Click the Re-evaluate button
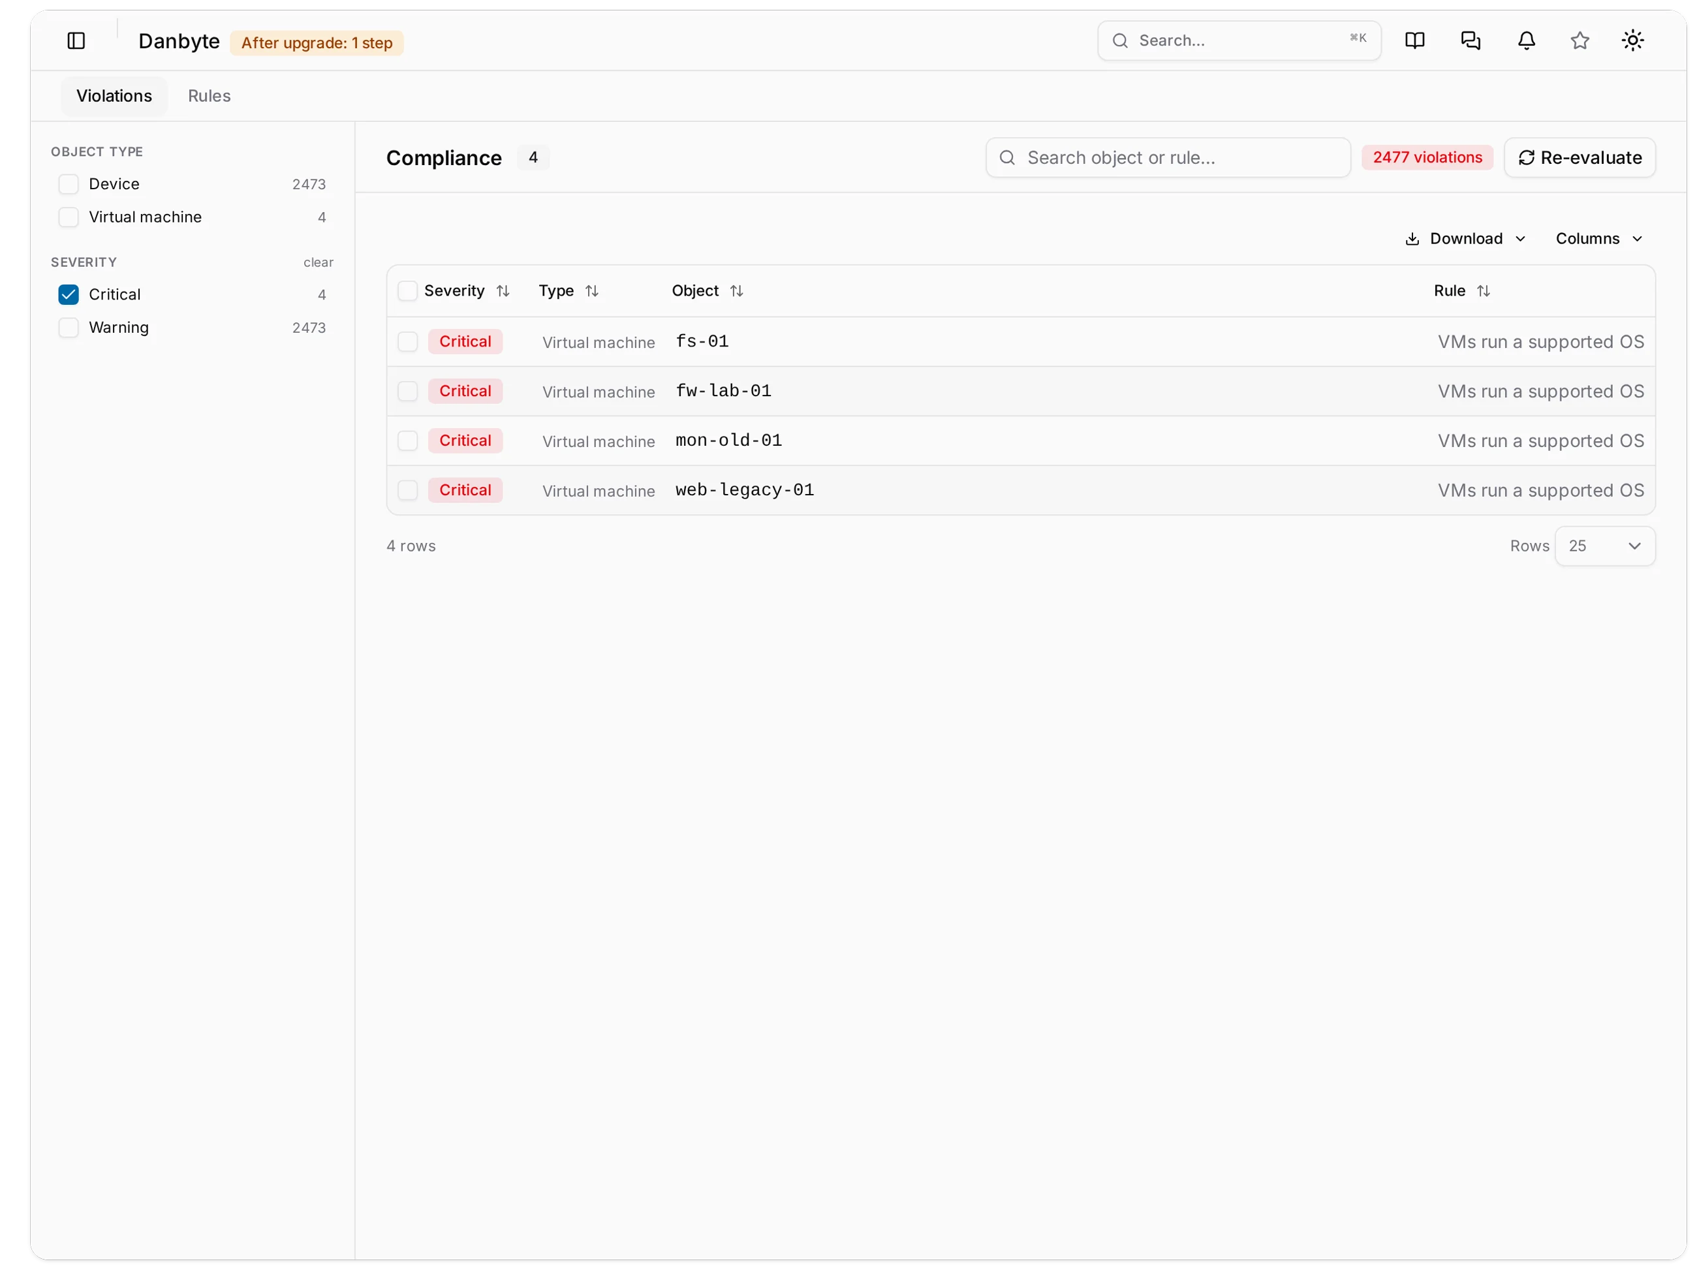Screen dimensions: 1697x1270 coord(1579,157)
